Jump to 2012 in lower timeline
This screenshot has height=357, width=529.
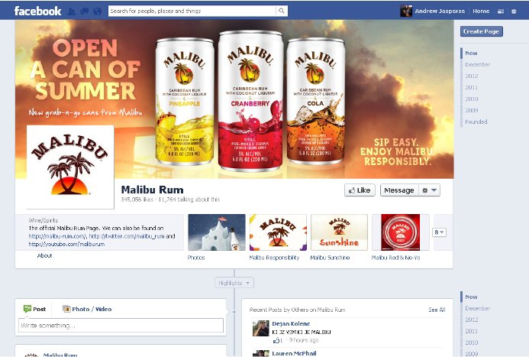[x=472, y=320]
